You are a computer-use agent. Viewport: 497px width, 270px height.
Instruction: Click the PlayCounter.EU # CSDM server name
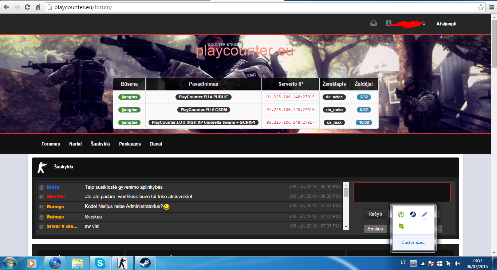click(x=204, y=110)
